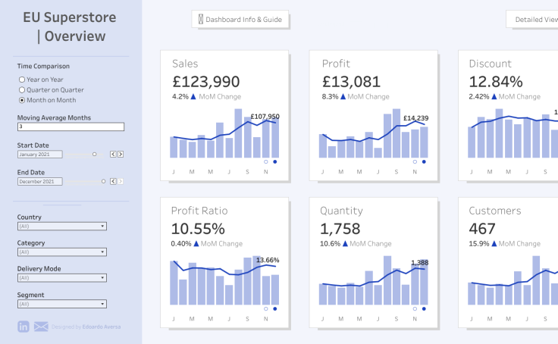
Task: Click the tallest bar in Sales chart
Action: (238, 133)
